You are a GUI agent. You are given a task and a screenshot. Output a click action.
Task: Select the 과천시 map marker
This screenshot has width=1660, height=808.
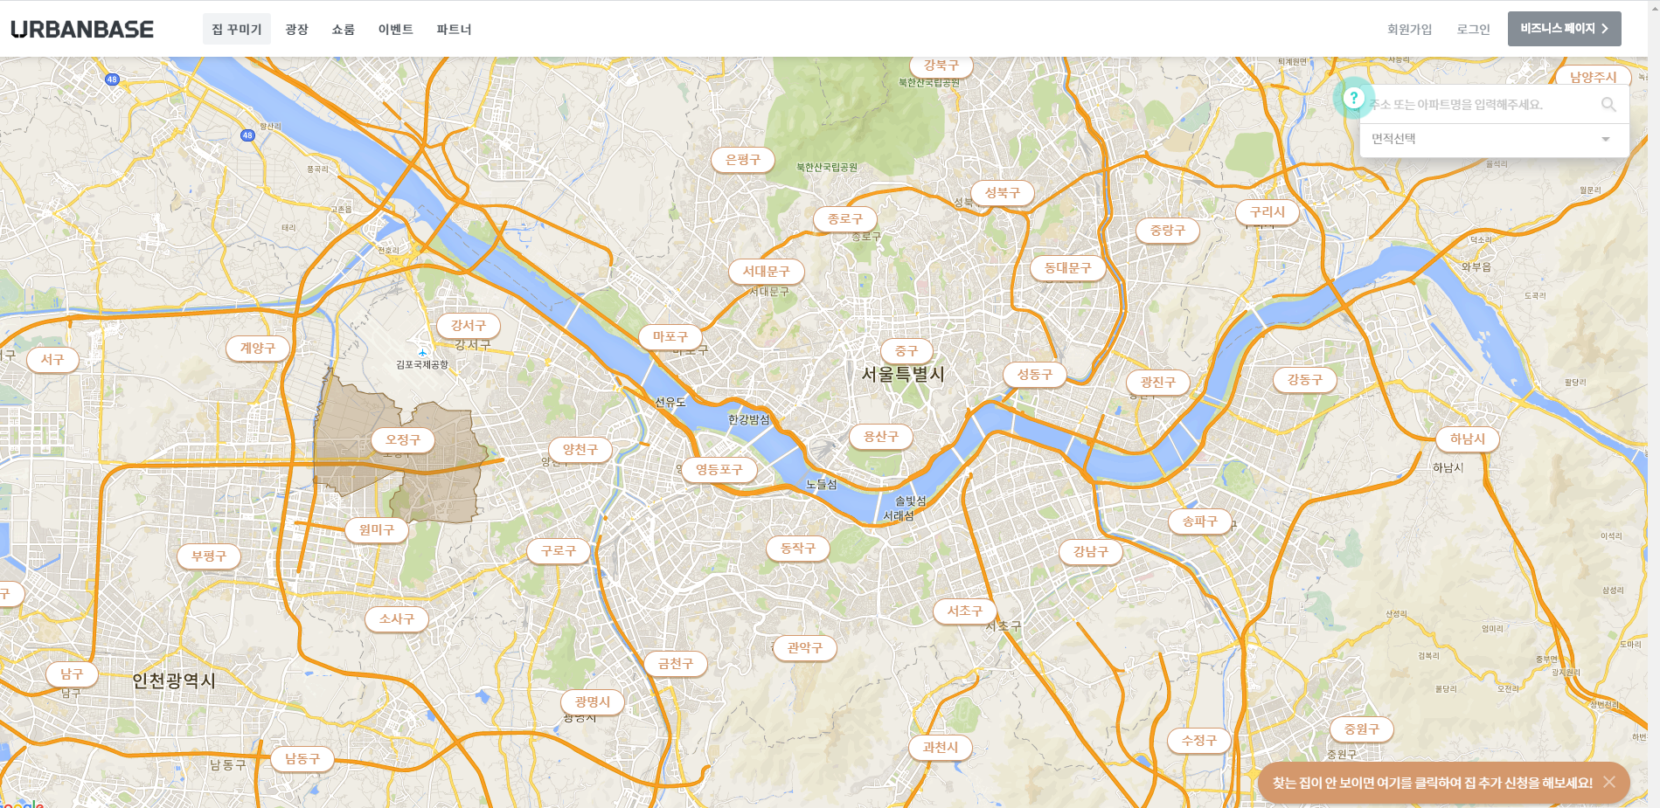(941, 748)
